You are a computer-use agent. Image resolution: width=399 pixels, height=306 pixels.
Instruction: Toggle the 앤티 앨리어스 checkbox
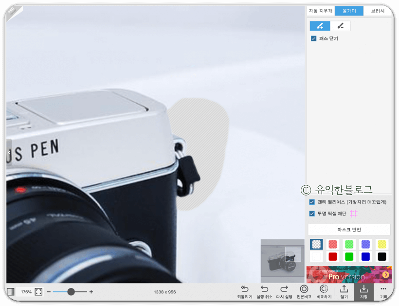tap(312, 202)
